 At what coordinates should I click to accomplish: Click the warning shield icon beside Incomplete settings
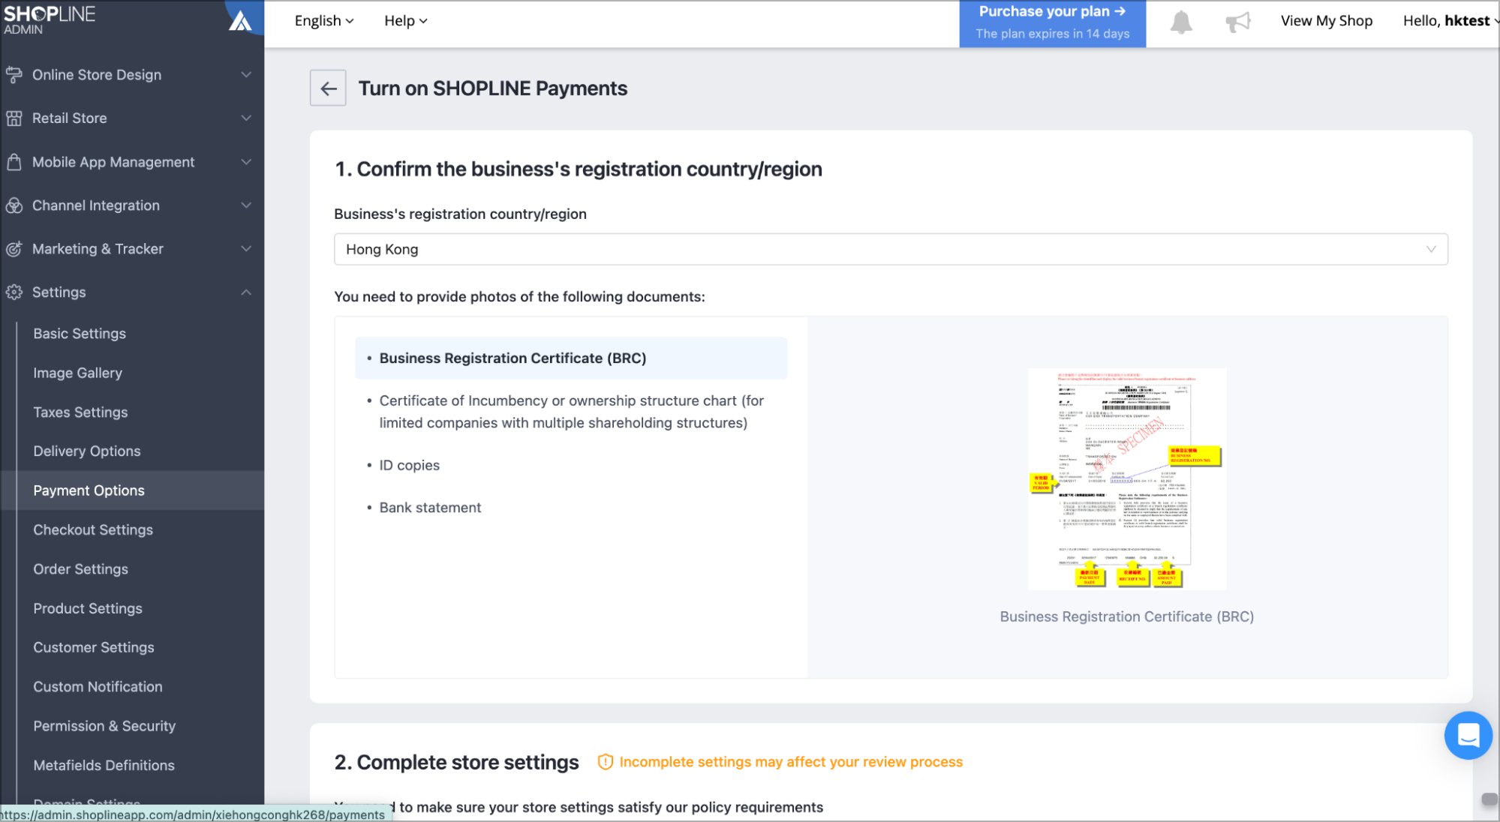click(x=605, y=762)
